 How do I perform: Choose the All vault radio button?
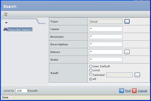click(91, 79)
